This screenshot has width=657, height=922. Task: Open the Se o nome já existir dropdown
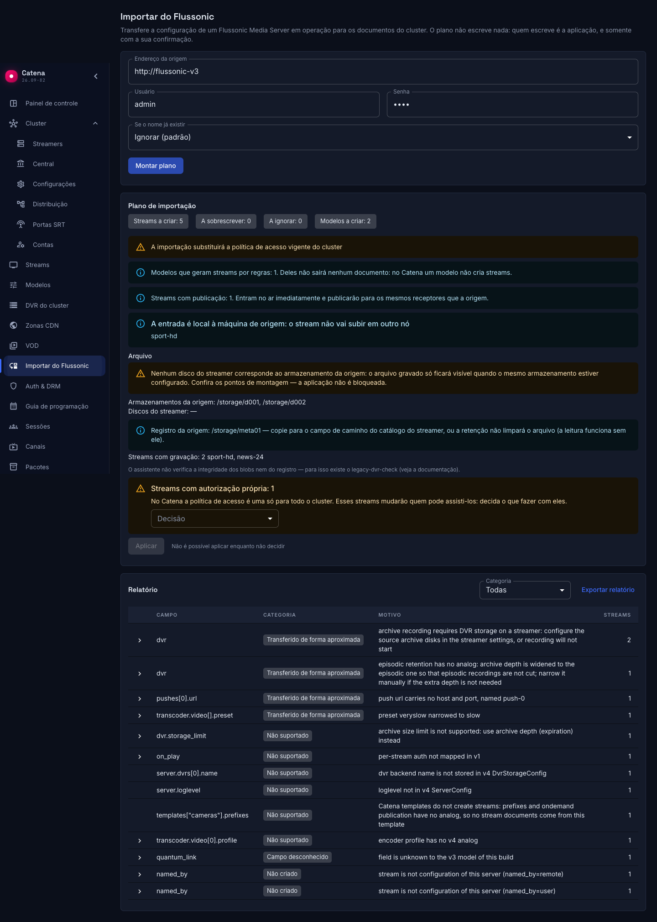(383, 137)
